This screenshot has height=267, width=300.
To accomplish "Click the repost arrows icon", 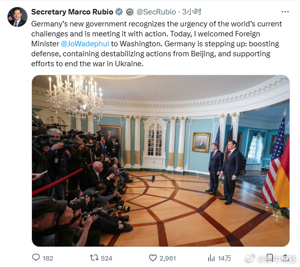I will (x=94, y=258).
